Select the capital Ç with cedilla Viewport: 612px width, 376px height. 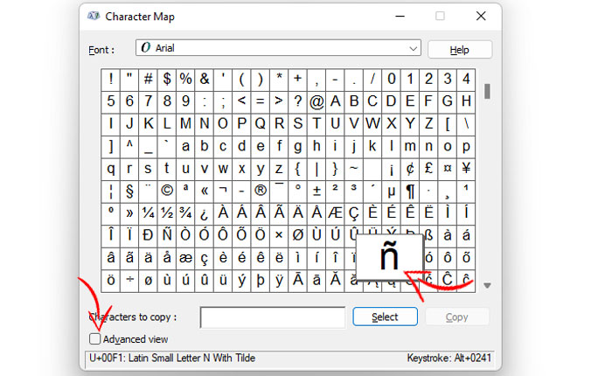[353, 213]
